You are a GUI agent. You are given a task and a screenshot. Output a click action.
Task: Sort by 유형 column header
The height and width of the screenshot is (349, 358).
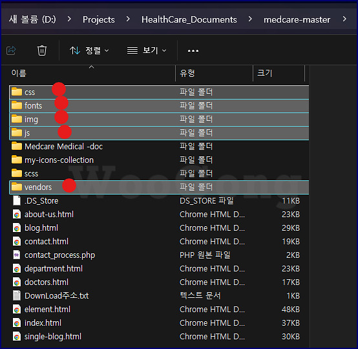(x=187, y=73)
